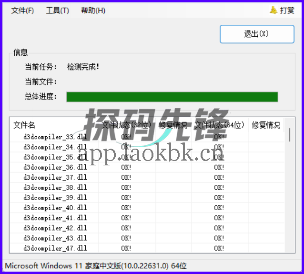Open the 文件(F) menu
Viewport: 304px width, 274px height.
point(22,10)
